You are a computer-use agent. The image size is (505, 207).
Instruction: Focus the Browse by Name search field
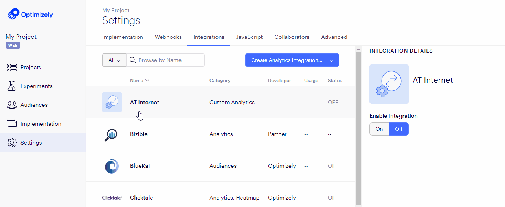coord(170,60)
